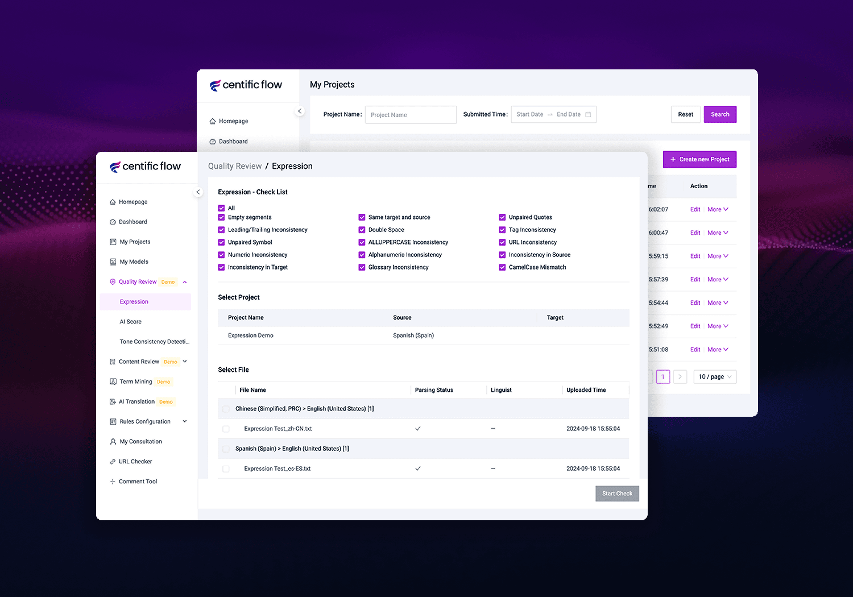The image size is (853, 597).
Task: Expand the Content Review menu chevron
Action: tap(185, 362)
